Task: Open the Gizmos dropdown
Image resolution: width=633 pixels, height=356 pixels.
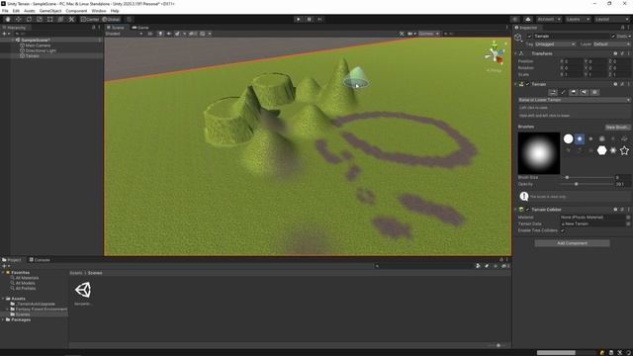Action: coord(428,34)
